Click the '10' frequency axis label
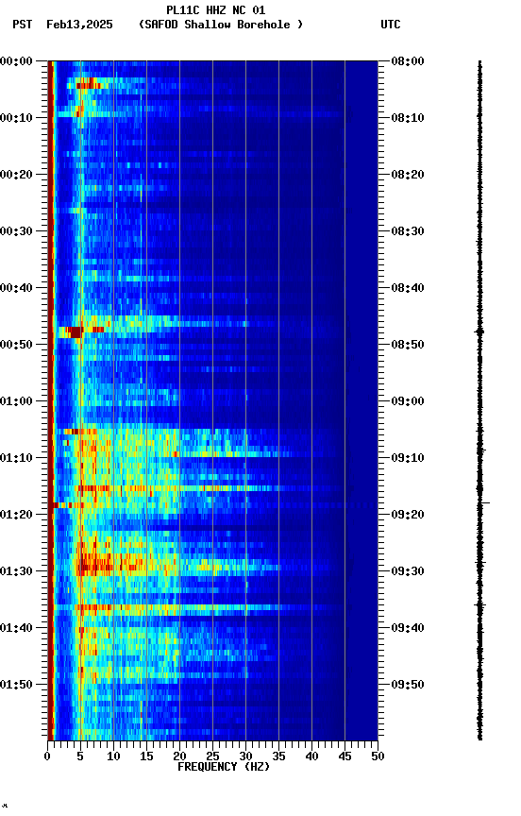This screenshot has width=521, height=816. point(113,756)
